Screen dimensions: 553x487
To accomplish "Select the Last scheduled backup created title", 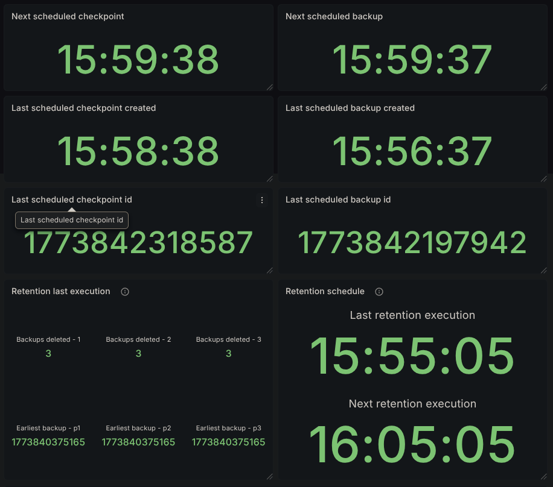I will (x=350, y=108).
